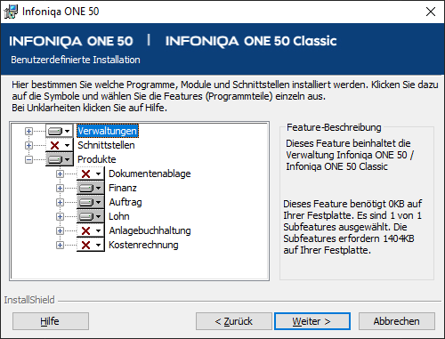Expand the Lohn subfeature node
The width and height of the screenshot is (445, 339).
point(60,216)
